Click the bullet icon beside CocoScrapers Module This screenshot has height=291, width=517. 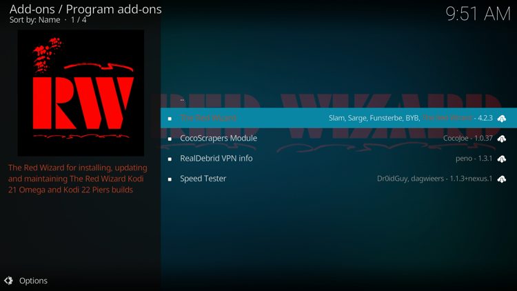[x=170, y=139]
